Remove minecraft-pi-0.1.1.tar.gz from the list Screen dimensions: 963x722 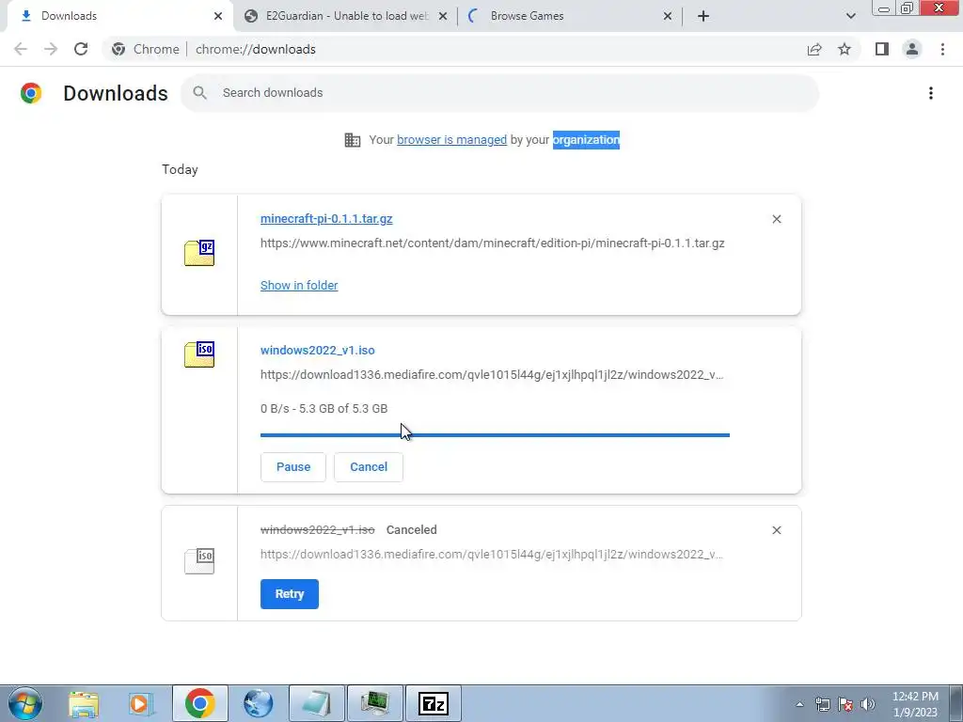[x=776, y=219]
